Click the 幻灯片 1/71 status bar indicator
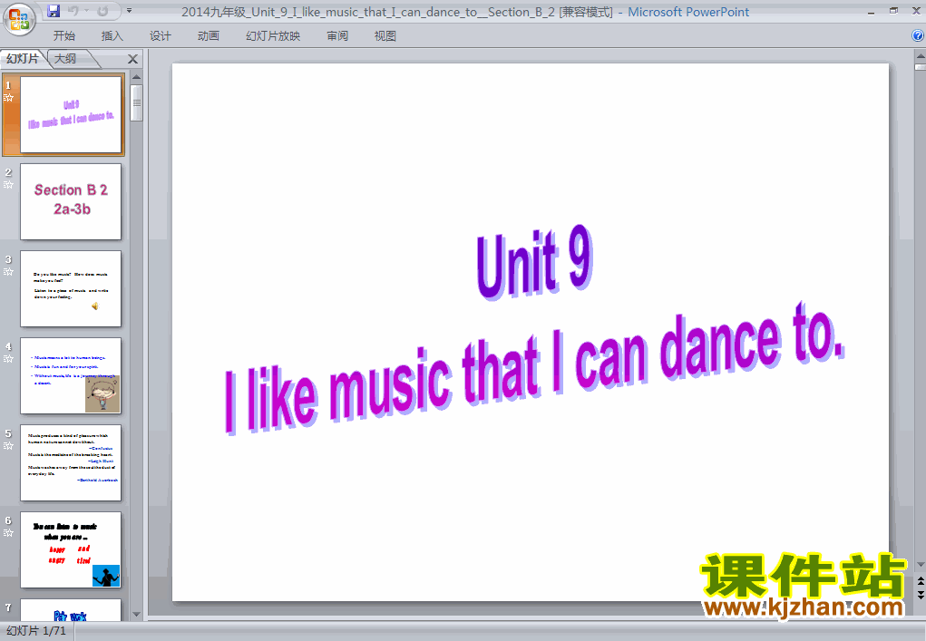 click(x=36, y=631)
